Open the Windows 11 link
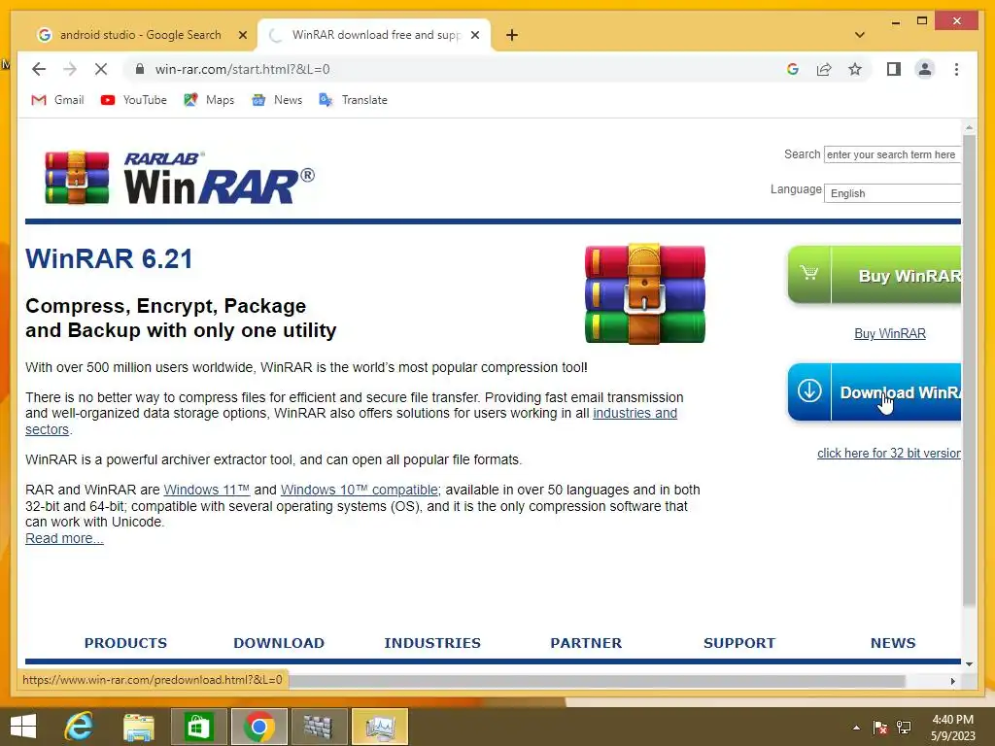995x746 pixels. pos(206,490)
